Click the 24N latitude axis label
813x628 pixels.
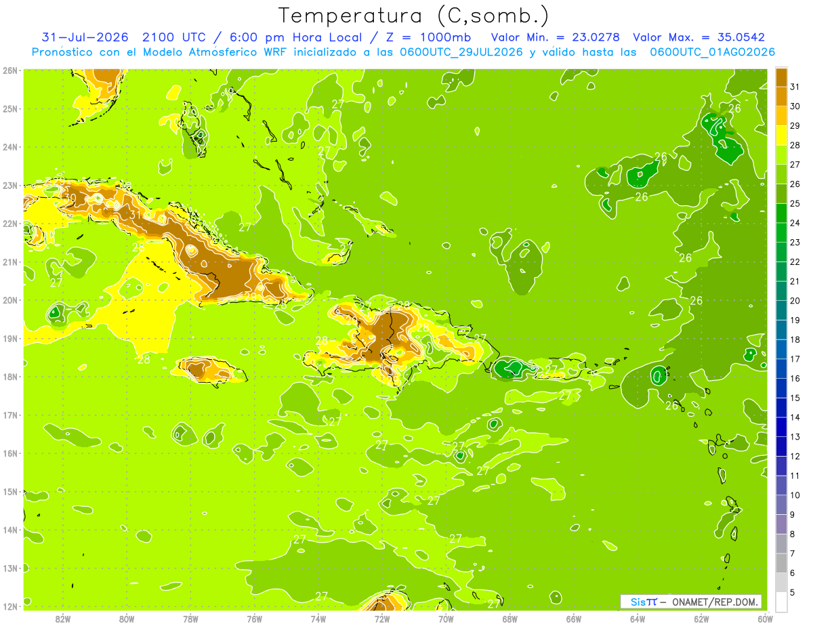tap(9, 147)
